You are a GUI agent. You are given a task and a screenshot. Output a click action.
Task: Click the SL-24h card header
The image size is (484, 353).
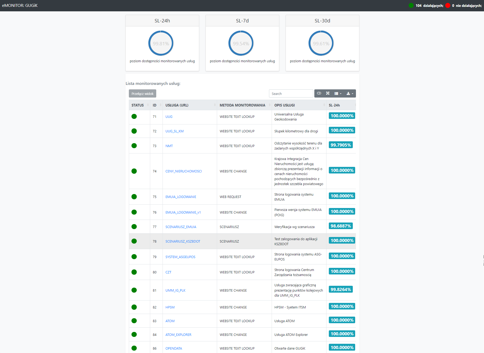[162, 21]
